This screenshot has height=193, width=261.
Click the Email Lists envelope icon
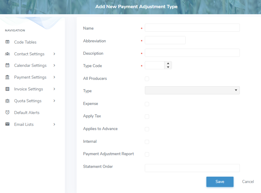pos(8,124)
